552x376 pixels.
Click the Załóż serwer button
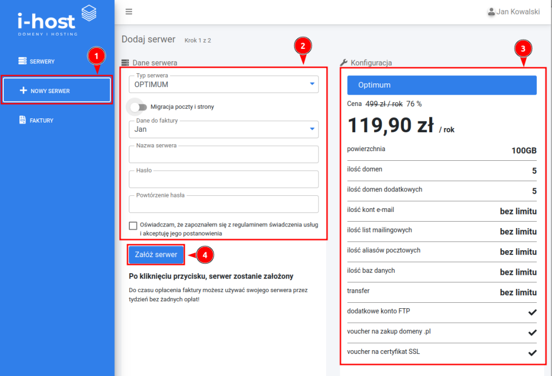156,255
